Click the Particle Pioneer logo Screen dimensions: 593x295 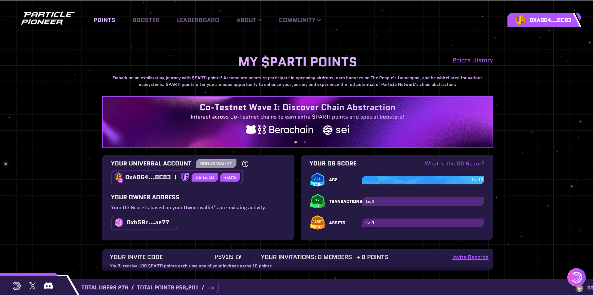48,18
